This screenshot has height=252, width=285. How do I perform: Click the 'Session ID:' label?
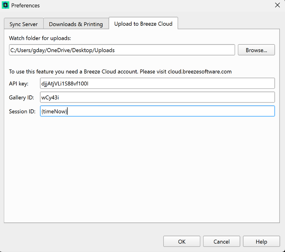(x=22, y=111)
